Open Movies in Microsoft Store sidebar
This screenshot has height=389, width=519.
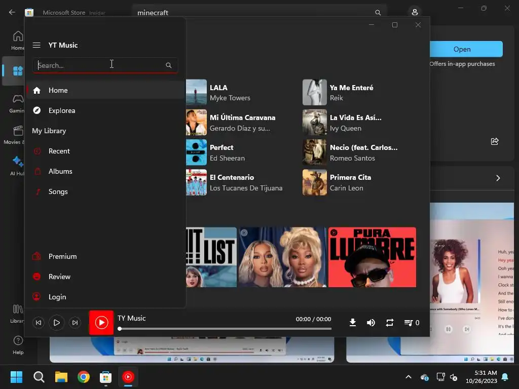15,135
